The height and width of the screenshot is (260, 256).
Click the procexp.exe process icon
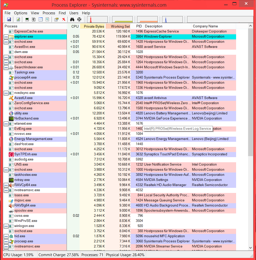click(11, 241)
